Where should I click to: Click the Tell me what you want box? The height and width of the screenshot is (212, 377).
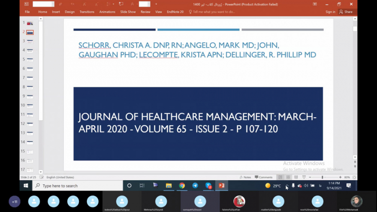tap(214, 12)
